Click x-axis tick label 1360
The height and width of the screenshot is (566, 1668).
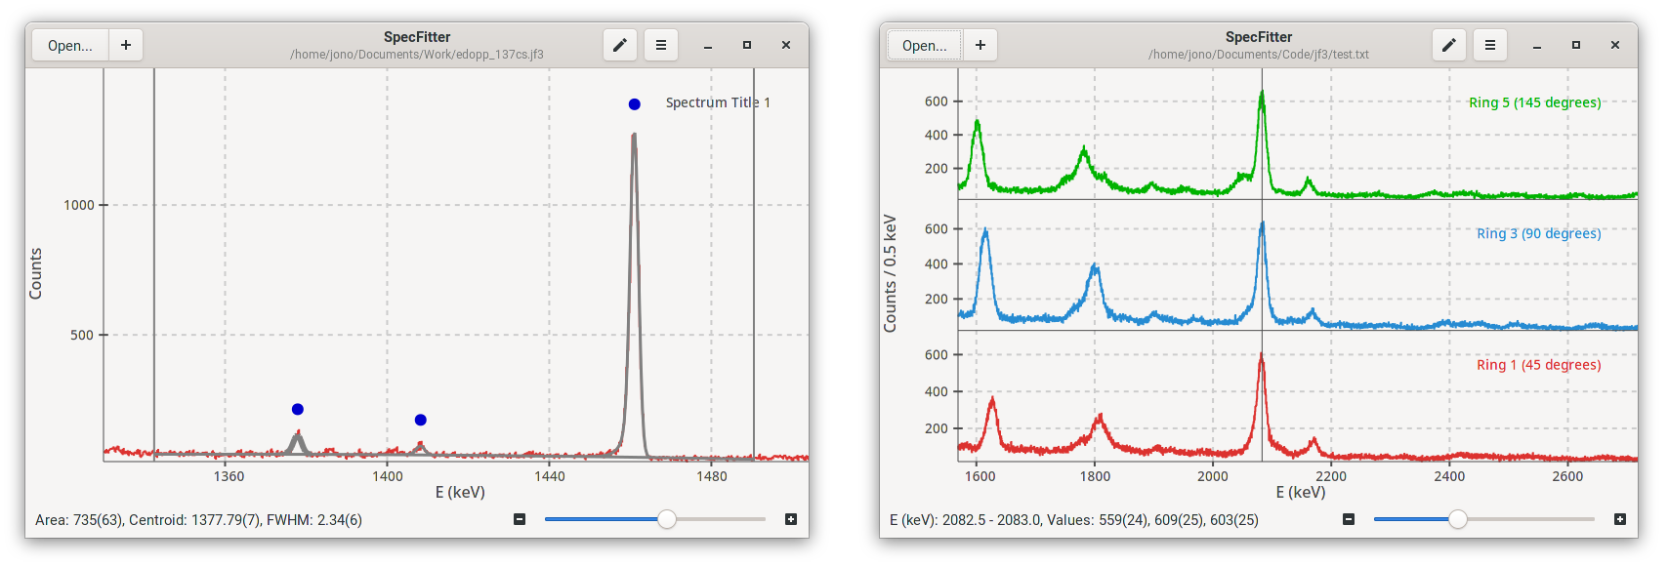pyautogui.click(x=229, y=476)
